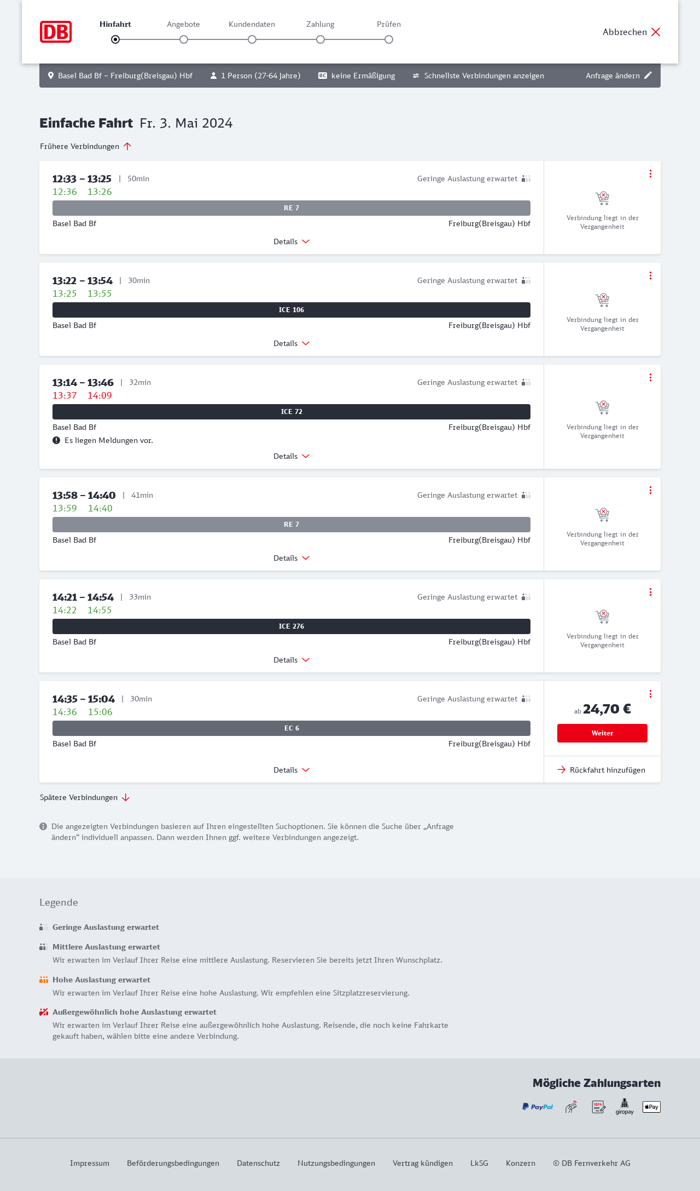700x1191 pixels.
Task: Open three-dot menu for RE 7 12:33 connection
Action: (x=650, y=174)
